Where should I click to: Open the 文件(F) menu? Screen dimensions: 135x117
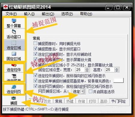coord(11,14)
